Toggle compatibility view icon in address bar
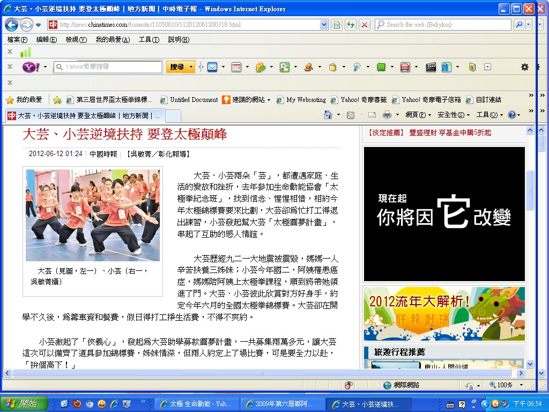The height and width of the screenshot is (412, 549). 337,25
